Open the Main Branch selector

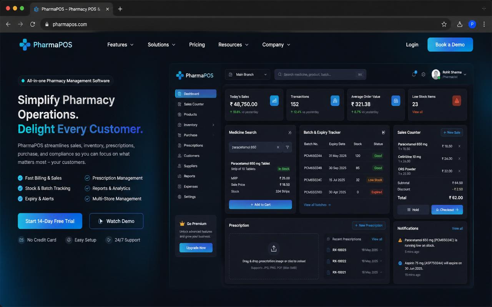coord(248,74)
